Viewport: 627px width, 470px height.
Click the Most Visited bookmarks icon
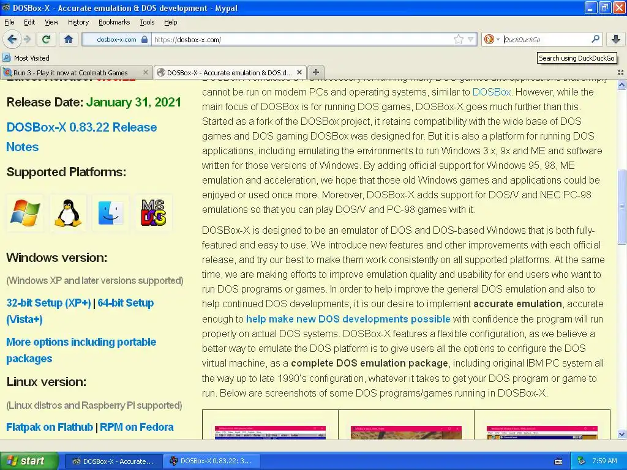[6, 58]
